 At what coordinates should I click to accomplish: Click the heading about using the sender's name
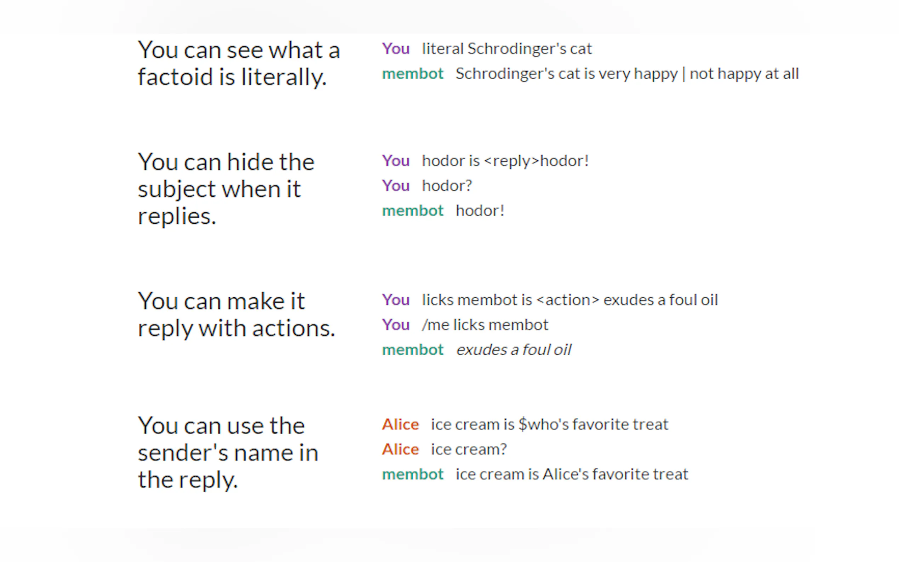(x=228, y=452)
